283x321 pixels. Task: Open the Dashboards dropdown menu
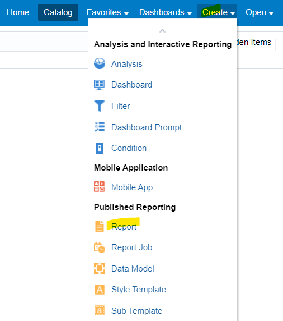[166, 12]
